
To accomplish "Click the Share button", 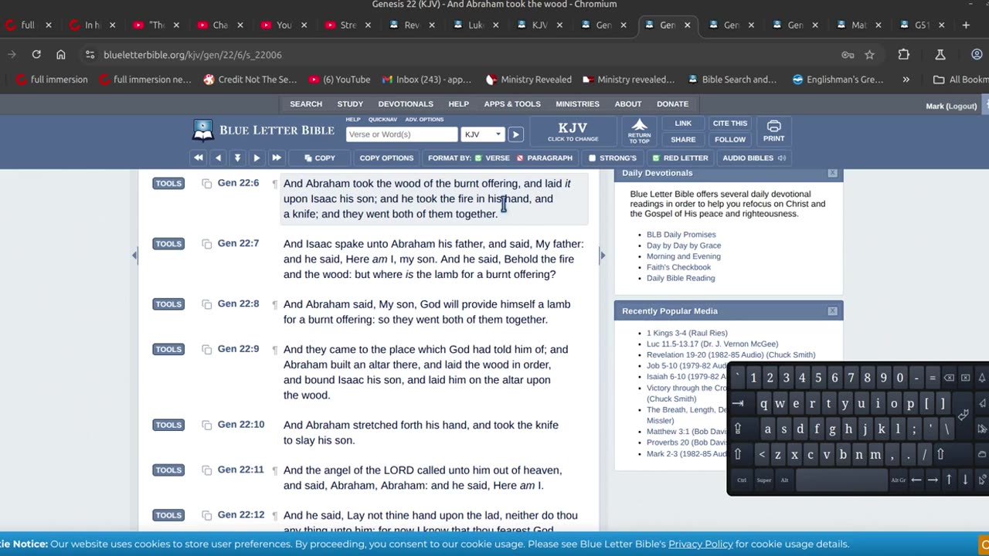I will tap(683, 140).
